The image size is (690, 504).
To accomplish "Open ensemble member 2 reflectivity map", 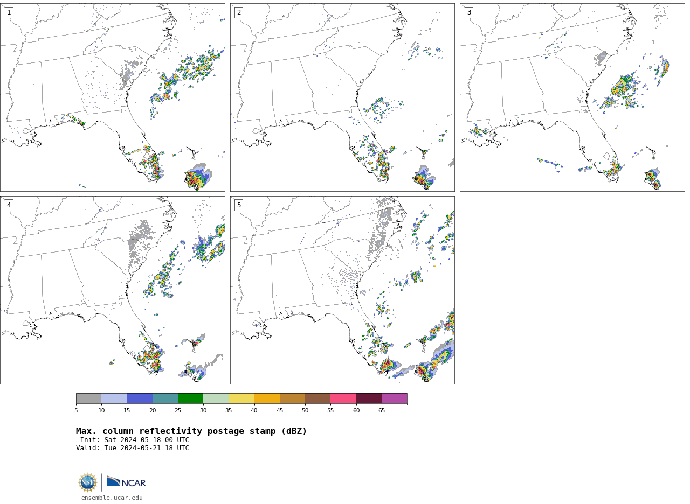I will pyautogui.click(x=342, y=97).
